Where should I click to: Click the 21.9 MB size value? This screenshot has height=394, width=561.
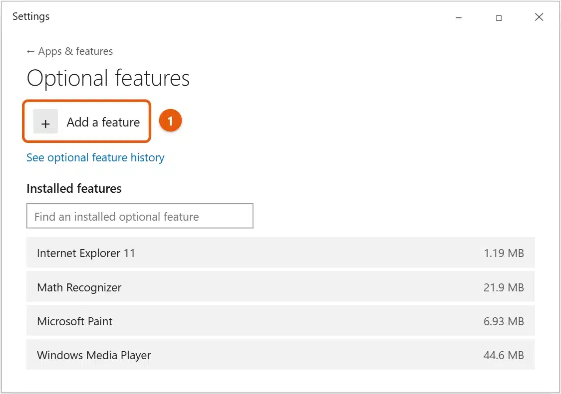click(x=504, y=287)
